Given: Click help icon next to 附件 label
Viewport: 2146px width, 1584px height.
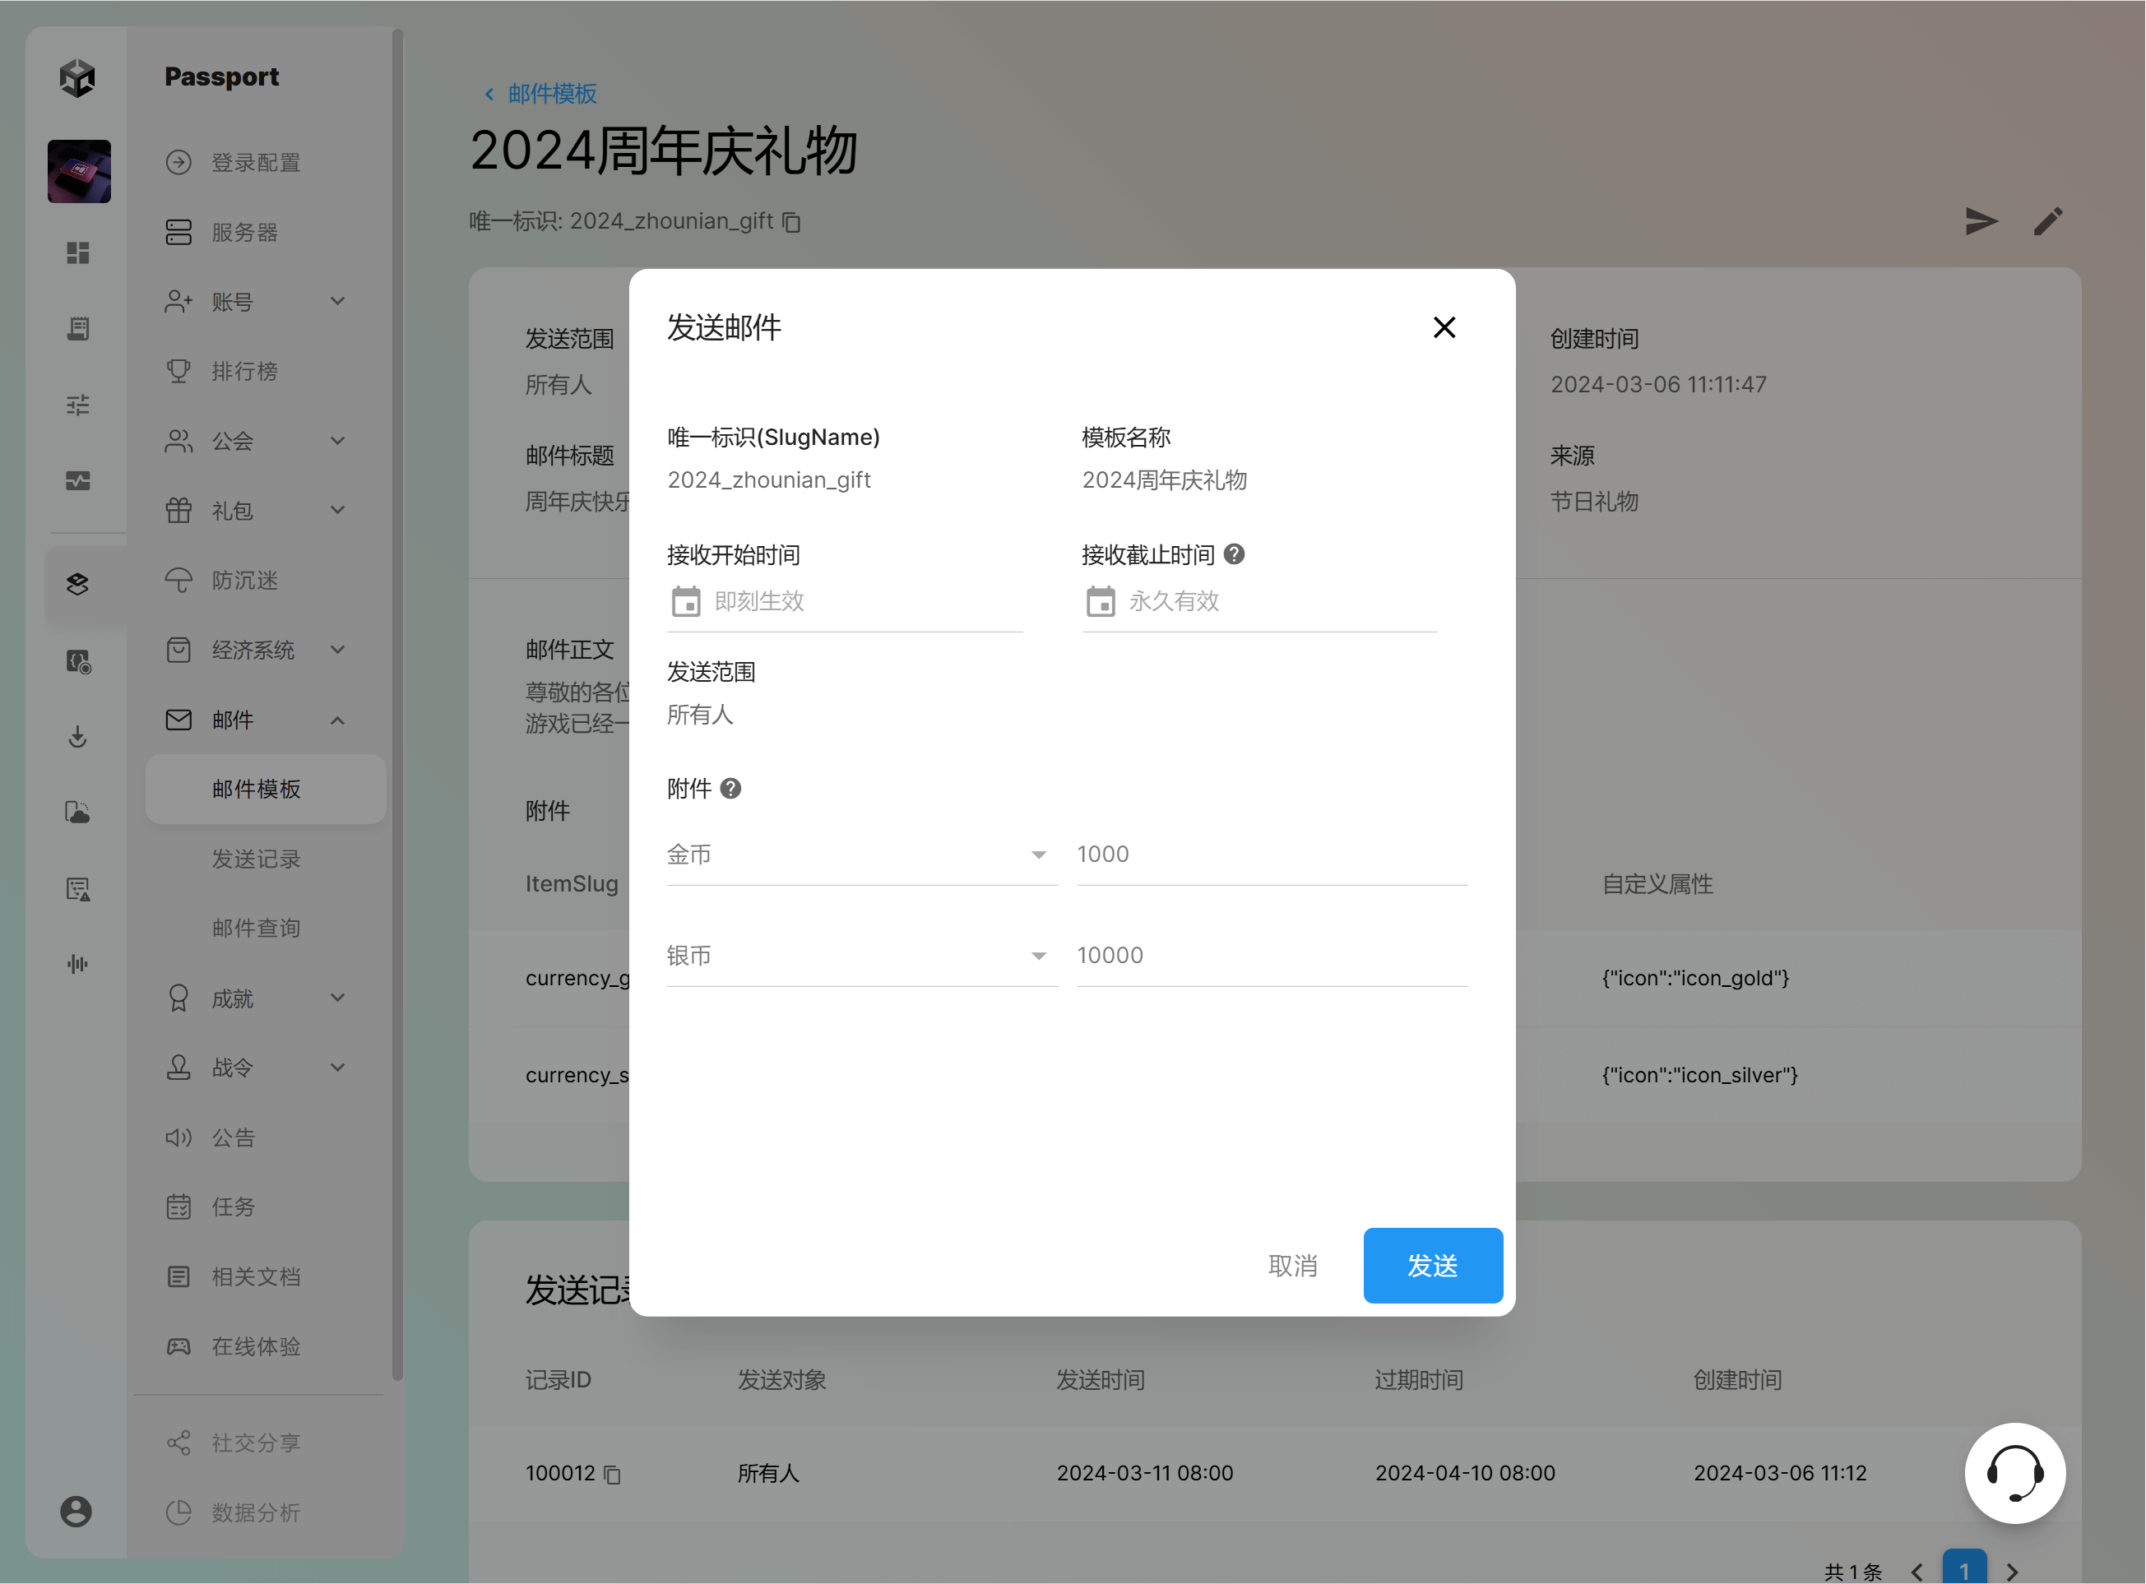Looking at the screenshot, I should 730,788.
